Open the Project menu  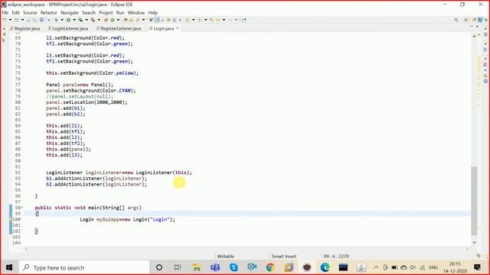pos(106,13)
